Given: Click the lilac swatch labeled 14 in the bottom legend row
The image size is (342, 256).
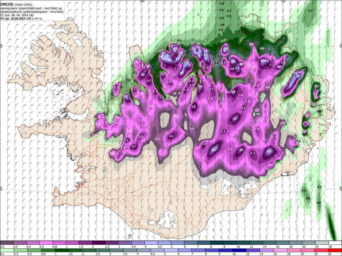Looking at the screenshot, I should (266, 250).
